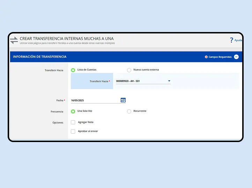Open the Ayuda help link
Screen dimensions: 252x188
click(x=238, y=40)
